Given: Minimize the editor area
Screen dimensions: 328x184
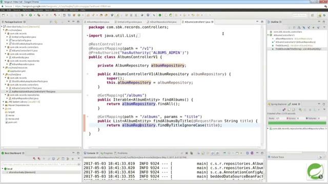Looking at the screenshot, I should coord(257,21).
